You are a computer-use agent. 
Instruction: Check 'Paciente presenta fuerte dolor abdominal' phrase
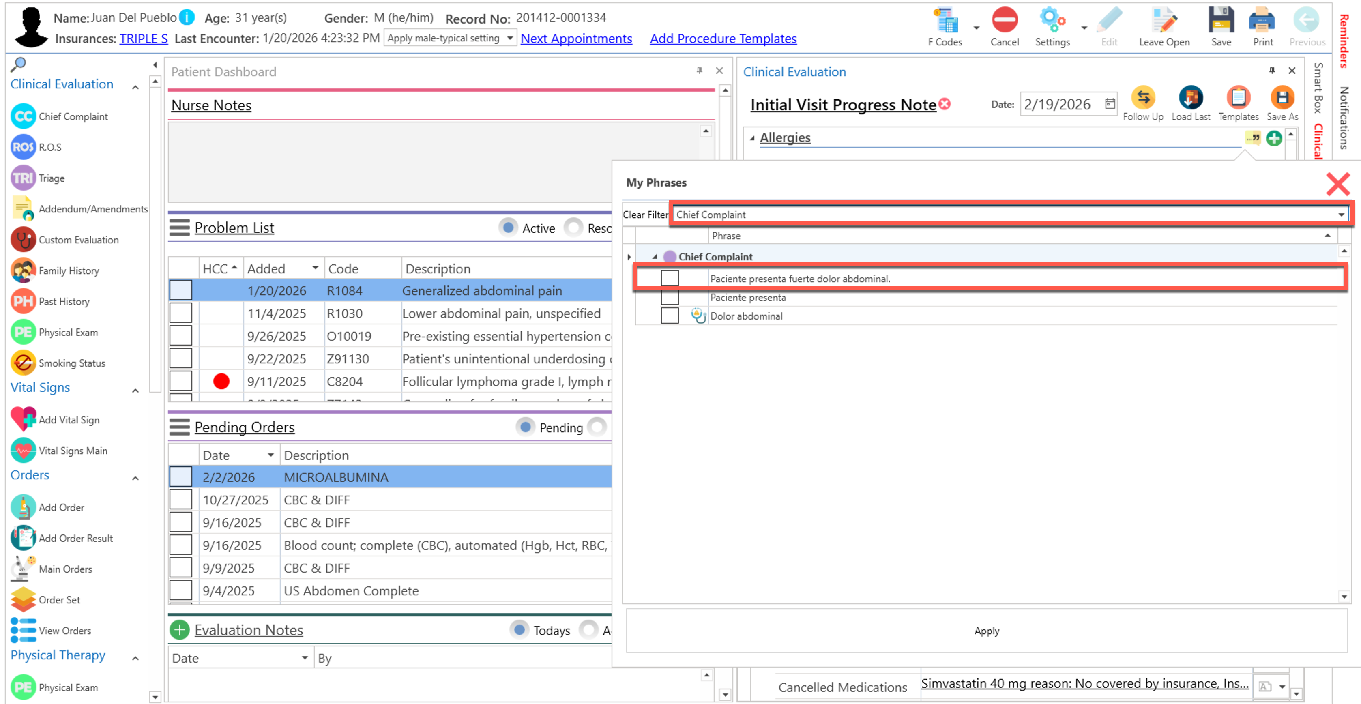670,278
